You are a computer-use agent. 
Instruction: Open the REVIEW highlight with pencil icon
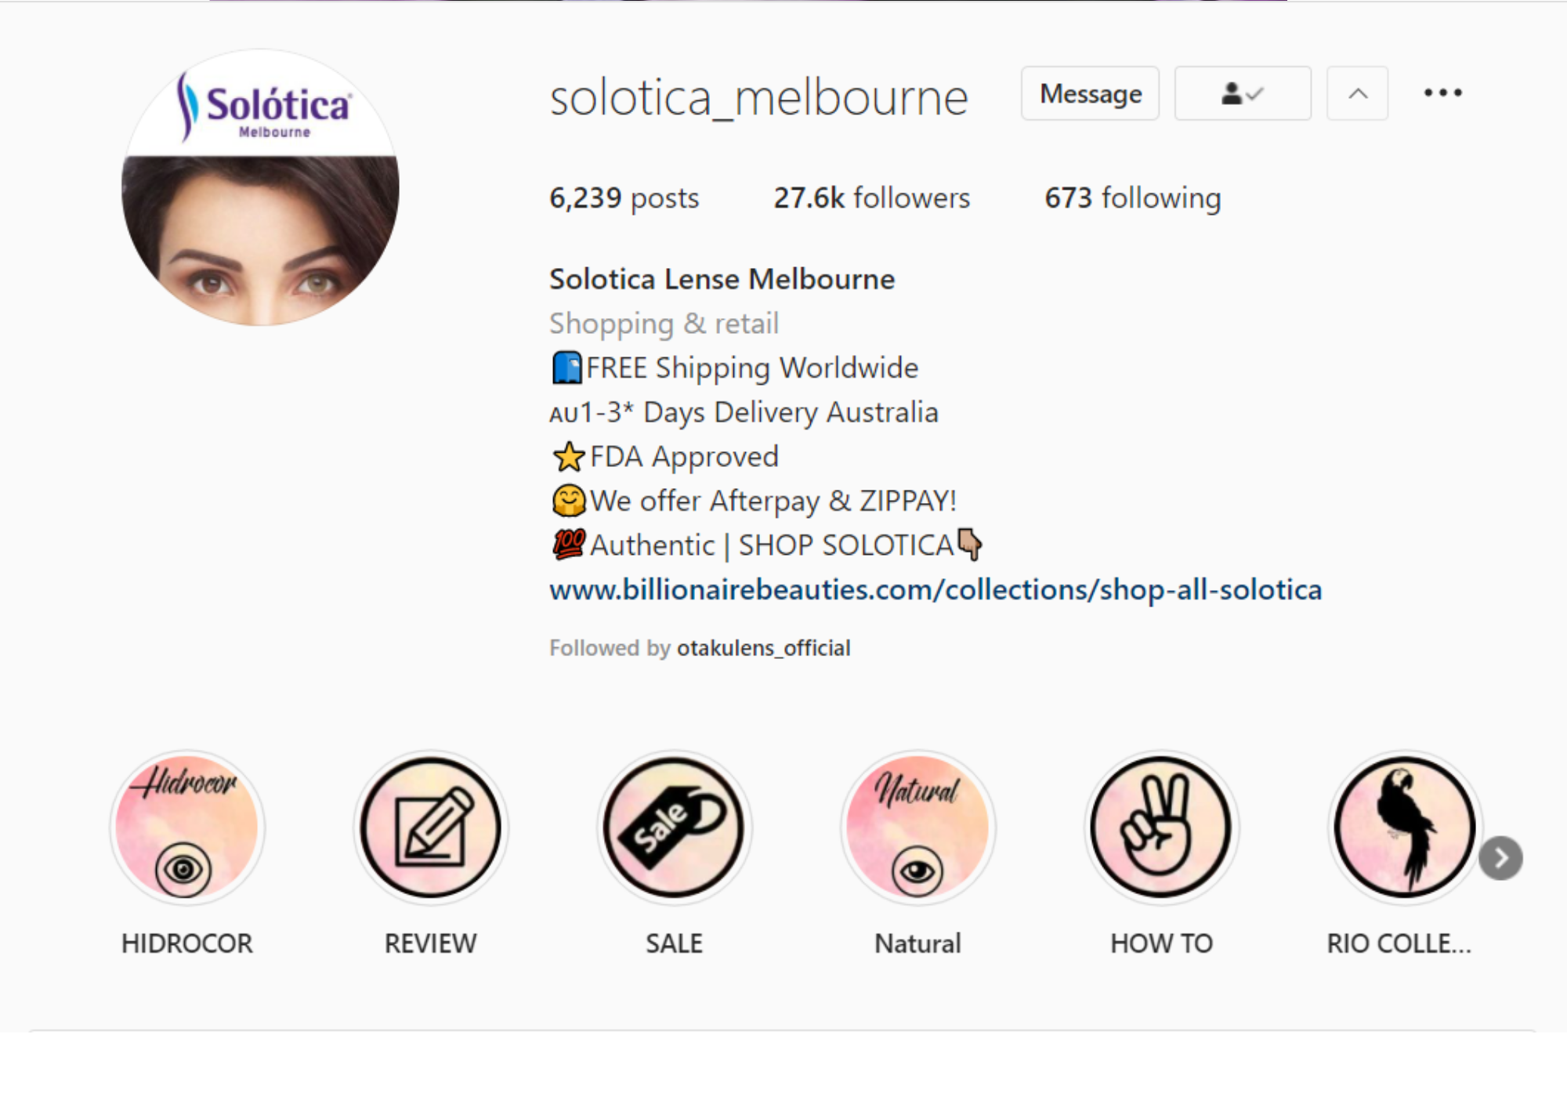click(x=430, y=827)
